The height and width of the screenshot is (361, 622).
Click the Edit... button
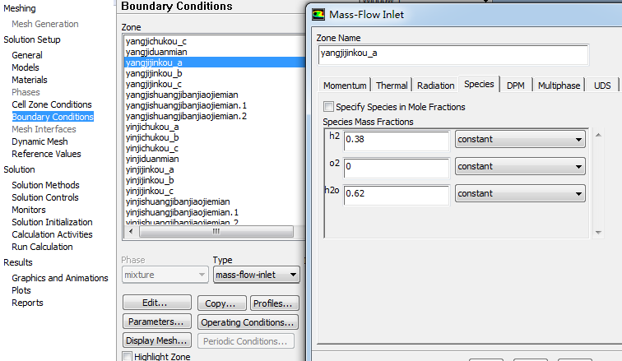(156, 303)
